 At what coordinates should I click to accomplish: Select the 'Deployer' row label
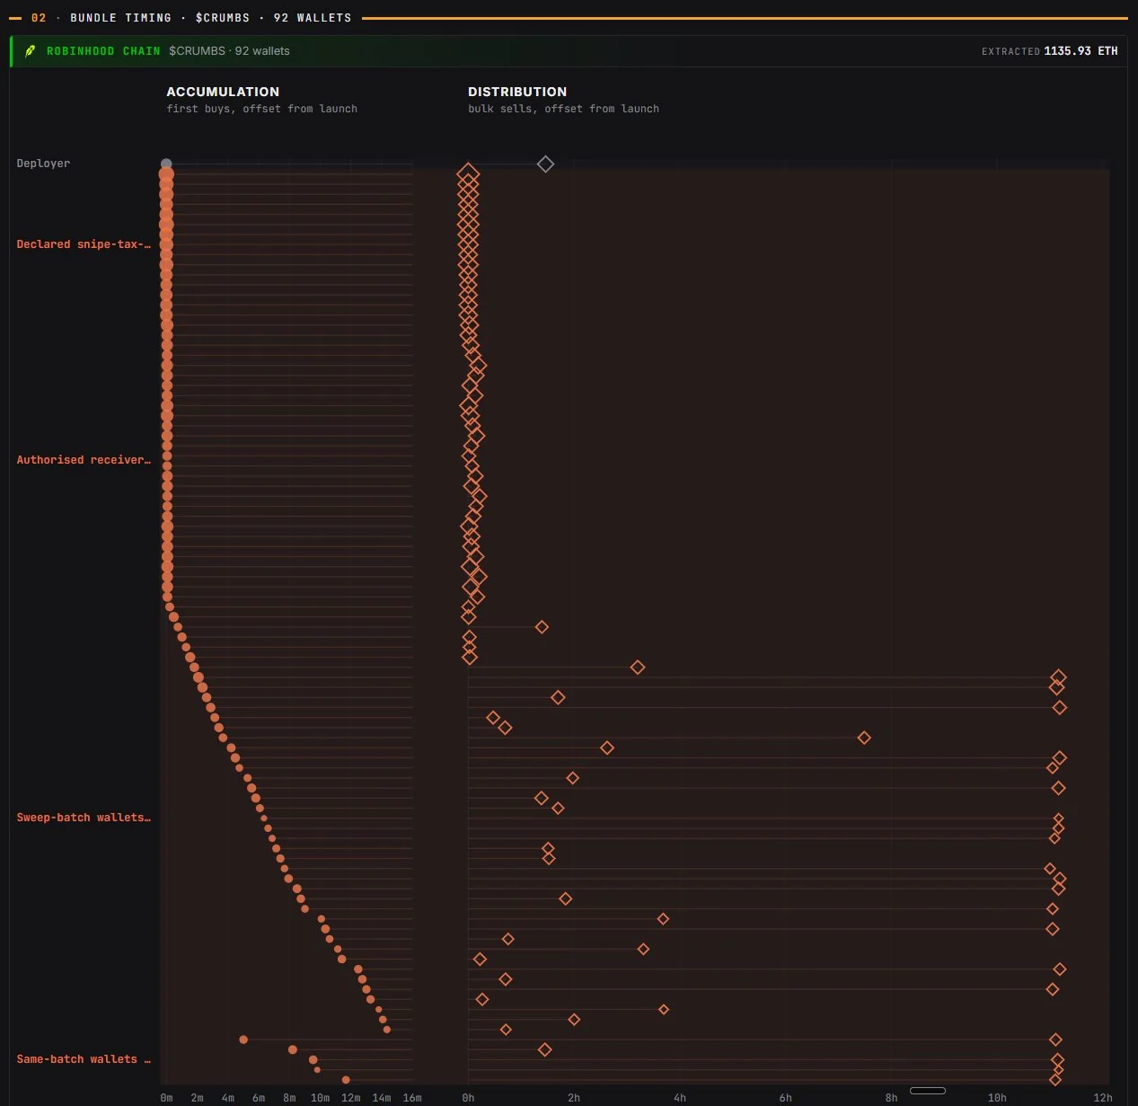[x=43, y=164]
